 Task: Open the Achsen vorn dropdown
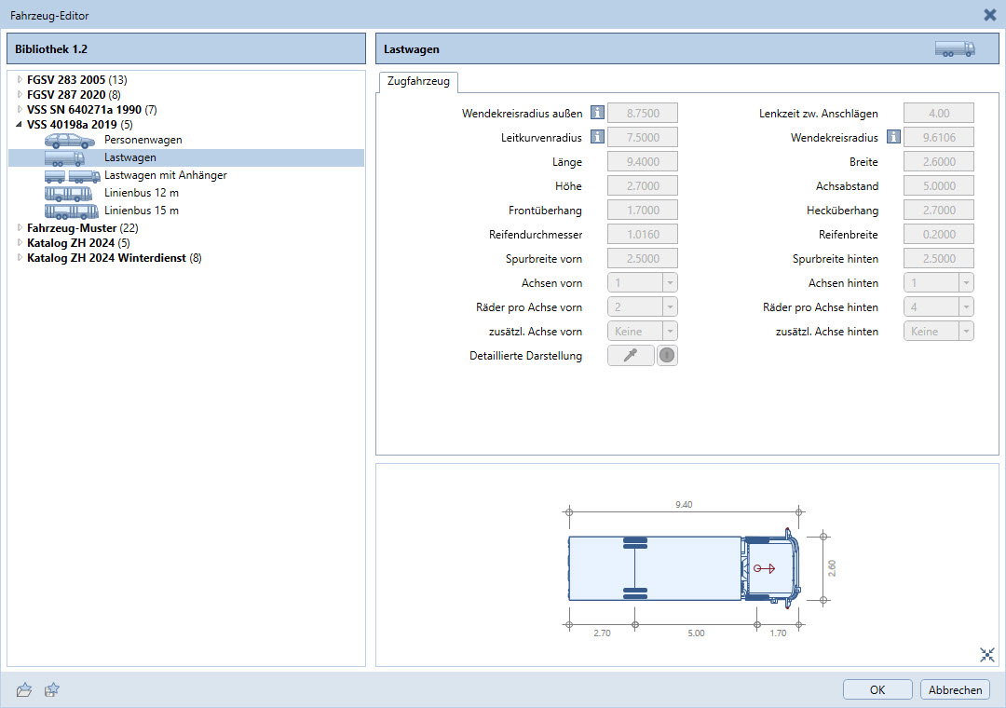[x=668, y=283]
